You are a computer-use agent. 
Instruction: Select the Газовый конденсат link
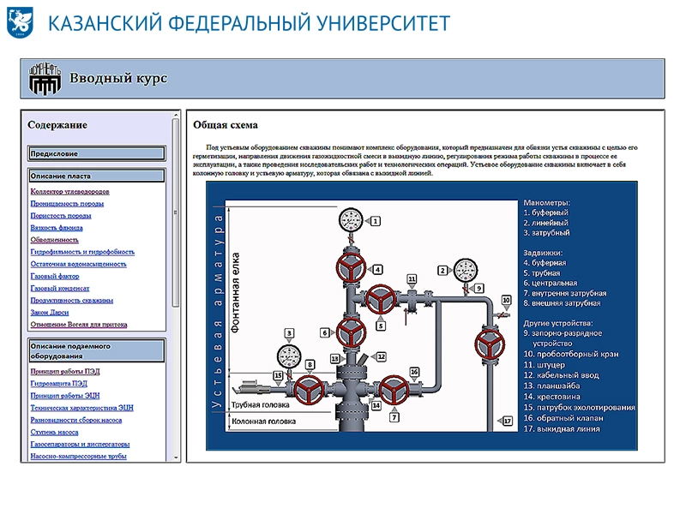pyautogui.click(x=60, y=289)
